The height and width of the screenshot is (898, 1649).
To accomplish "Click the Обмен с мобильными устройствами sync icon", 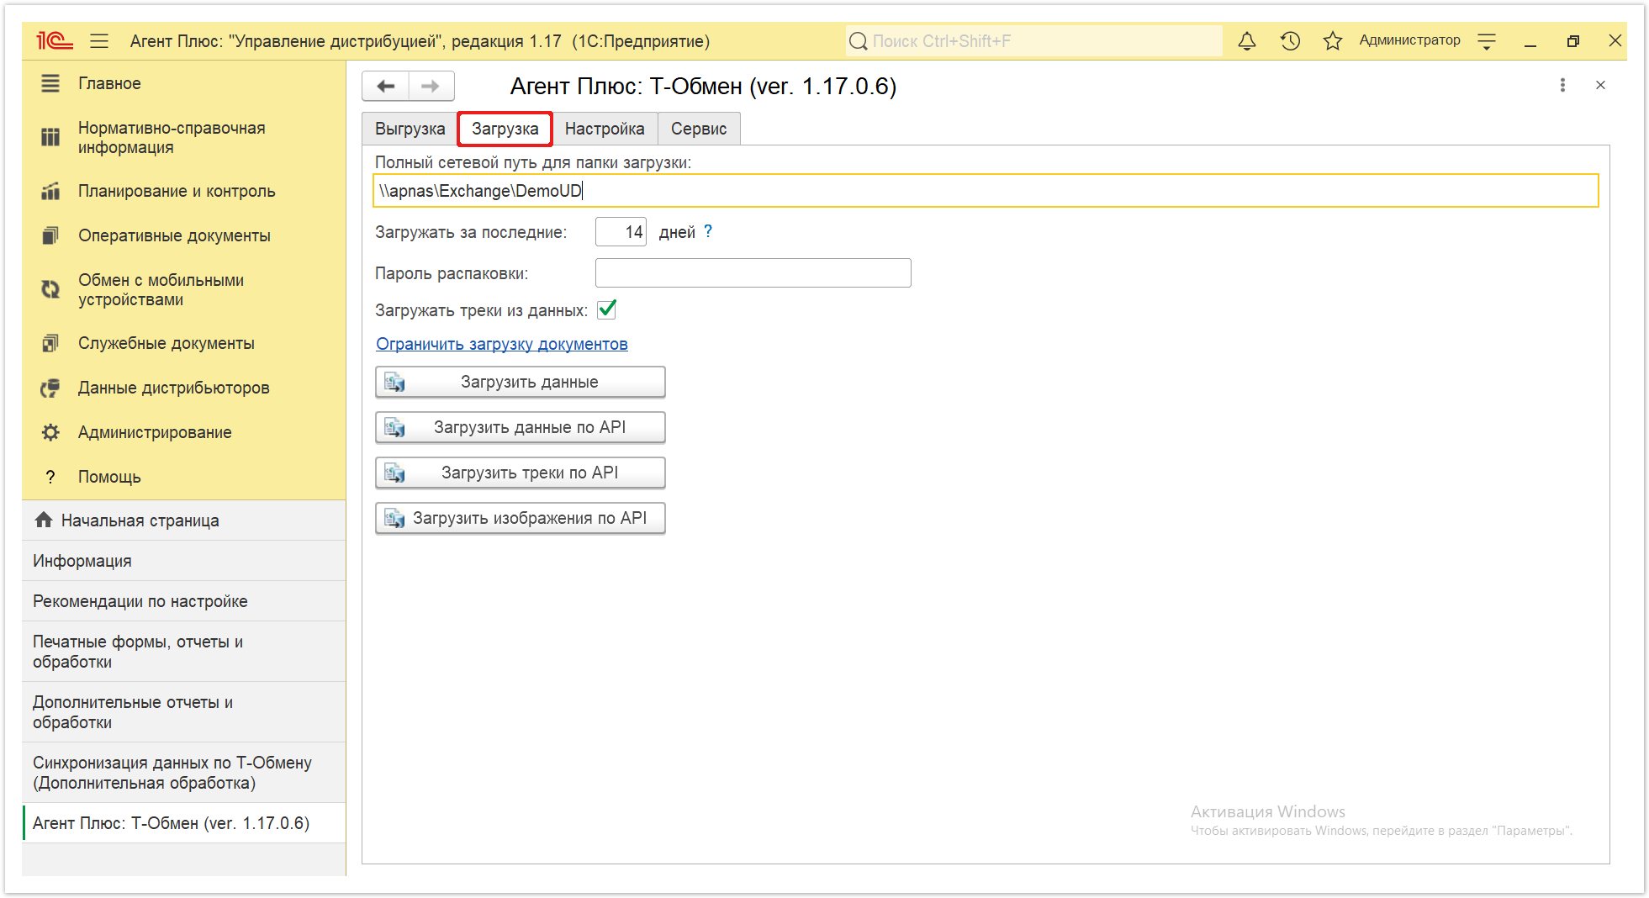I will point(50,289).
